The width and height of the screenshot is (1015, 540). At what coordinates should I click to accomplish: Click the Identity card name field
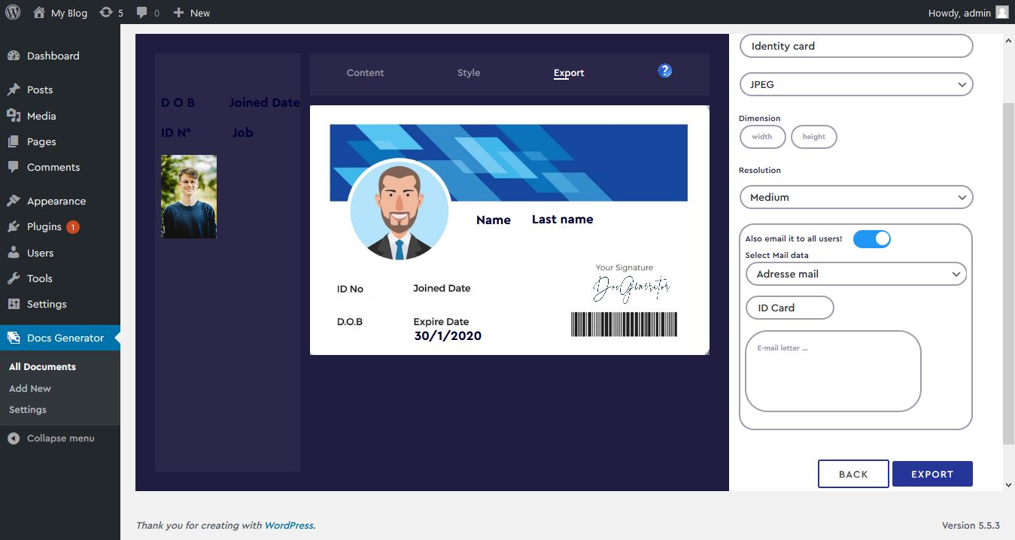856,46
